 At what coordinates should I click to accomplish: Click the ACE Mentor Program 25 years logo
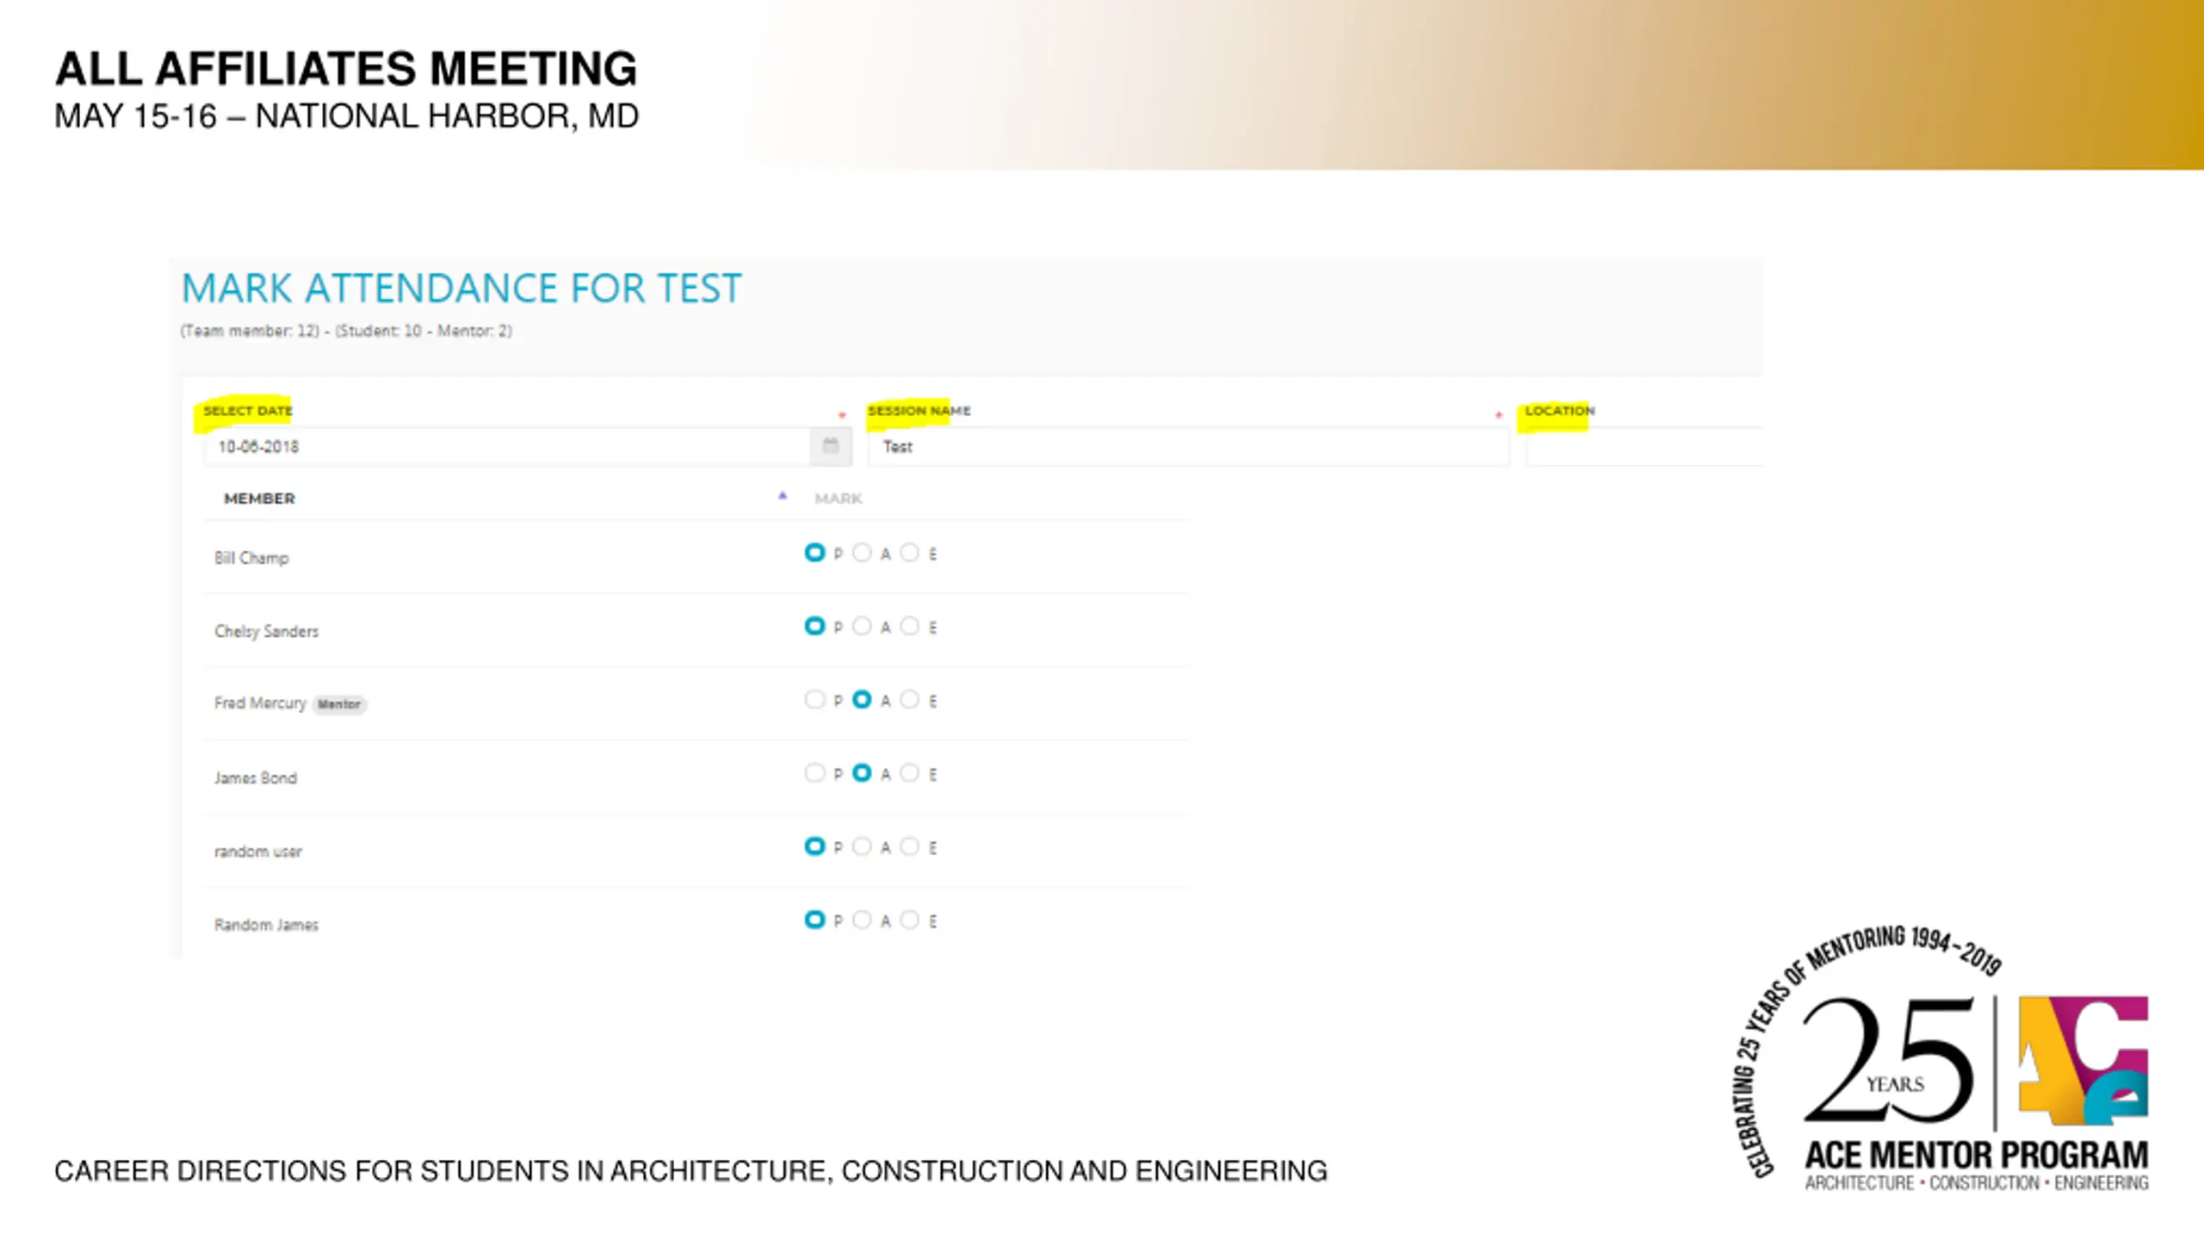pos(1941,1061)
